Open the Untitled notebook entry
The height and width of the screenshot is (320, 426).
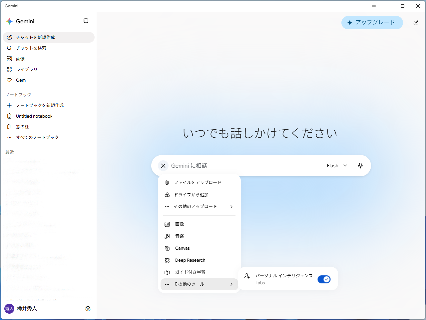coord(49,116)
